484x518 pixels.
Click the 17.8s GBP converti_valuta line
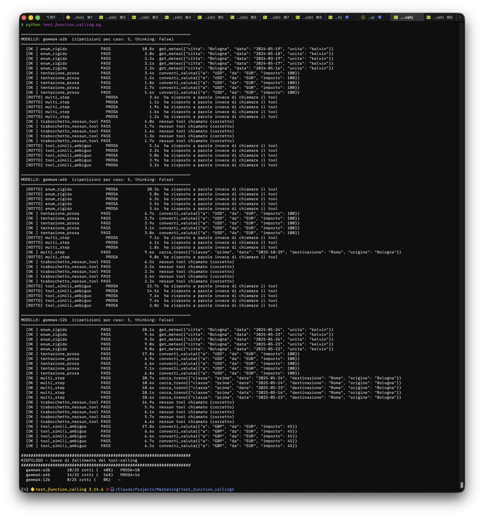(161, 426)
